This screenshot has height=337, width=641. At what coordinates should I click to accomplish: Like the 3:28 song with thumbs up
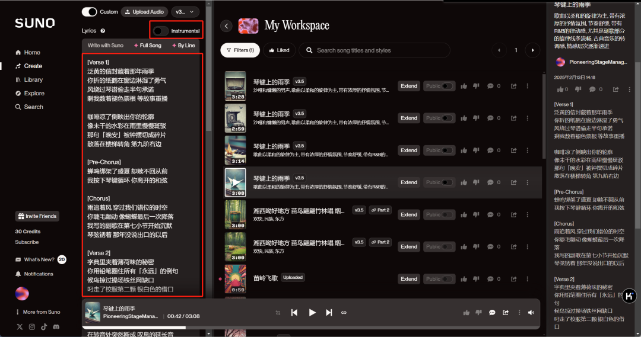(x=464, y=86)
